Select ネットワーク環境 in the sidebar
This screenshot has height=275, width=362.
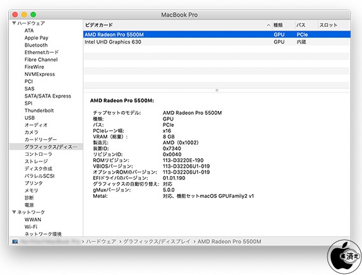pyautogui.click(x=43, y=234)
